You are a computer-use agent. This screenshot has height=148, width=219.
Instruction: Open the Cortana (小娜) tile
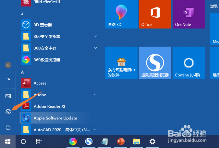coord(189,63)
